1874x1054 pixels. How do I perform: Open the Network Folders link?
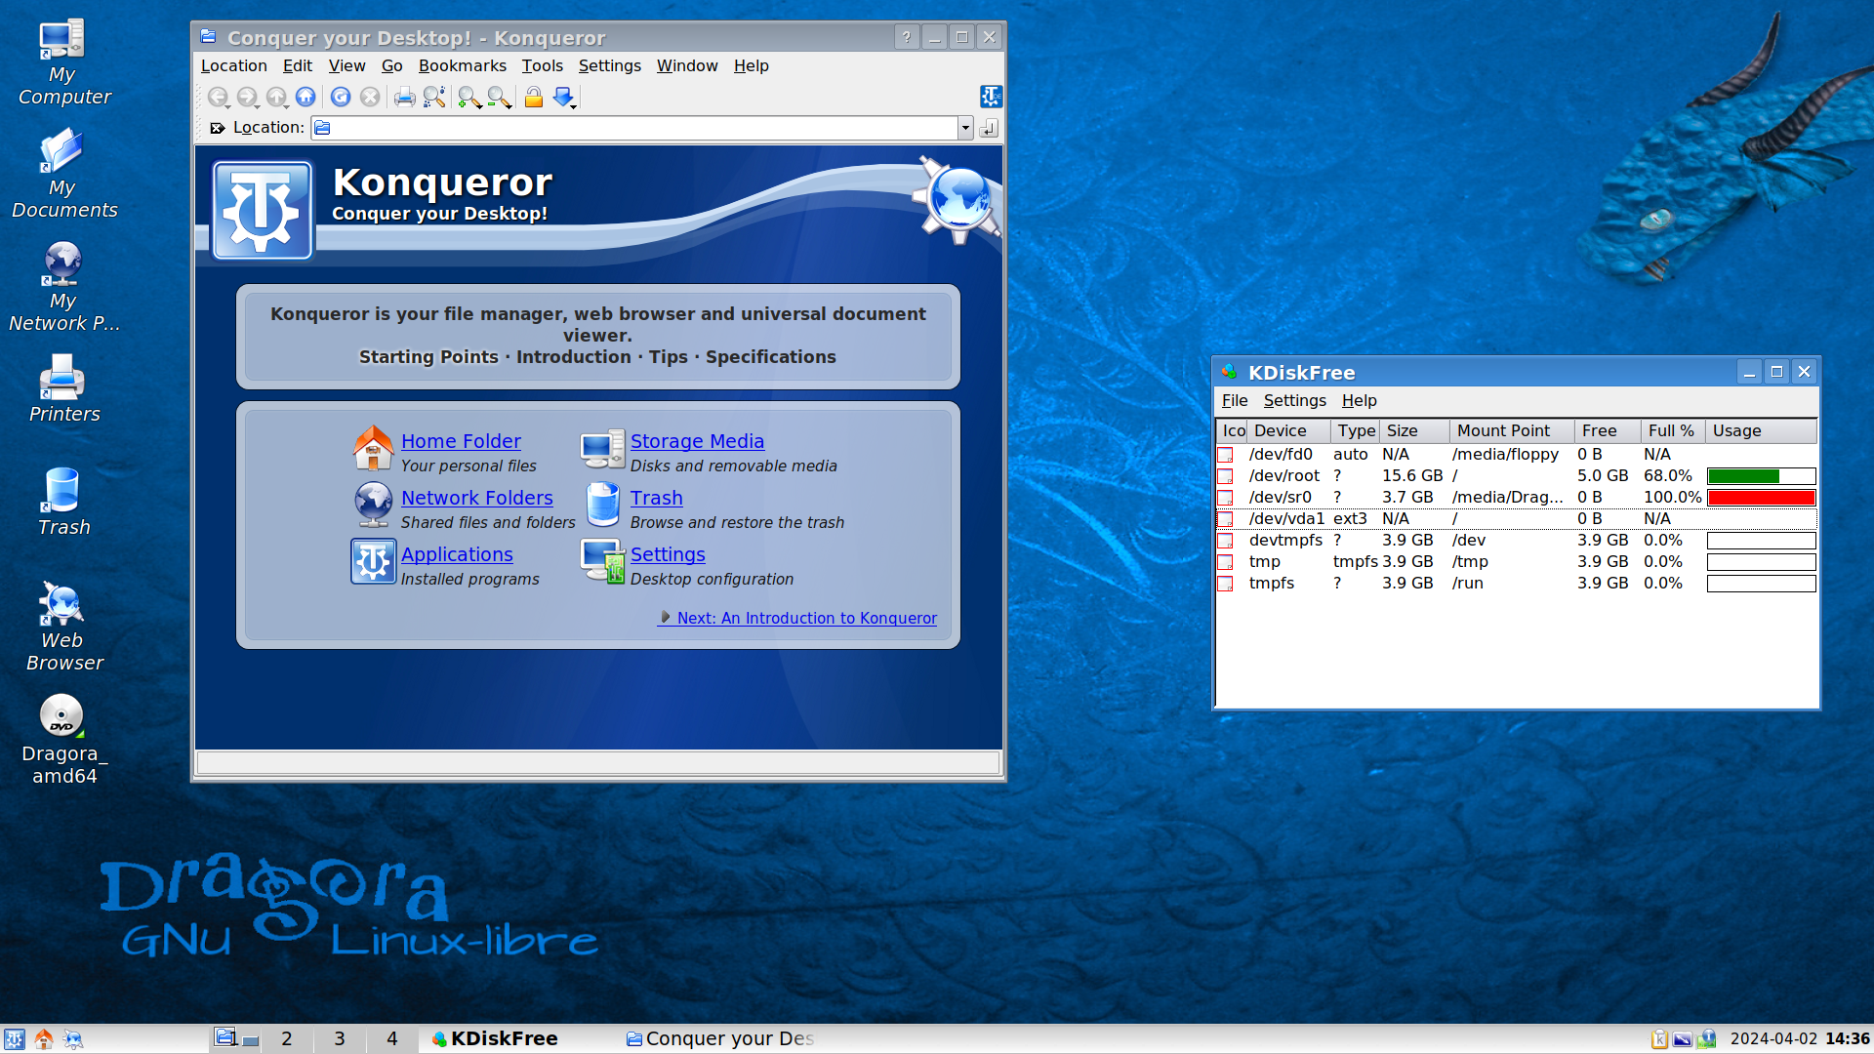476,498
